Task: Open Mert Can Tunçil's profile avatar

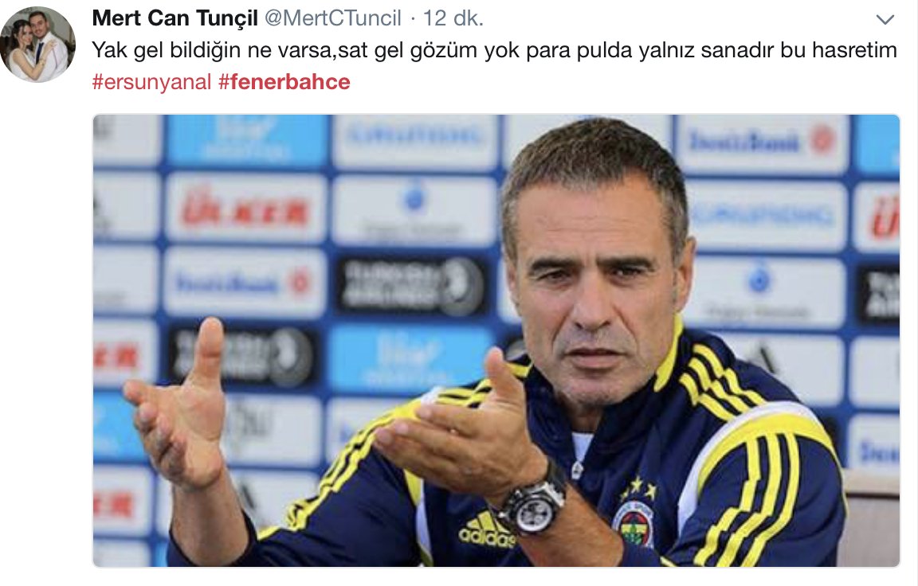Action: 38,45
